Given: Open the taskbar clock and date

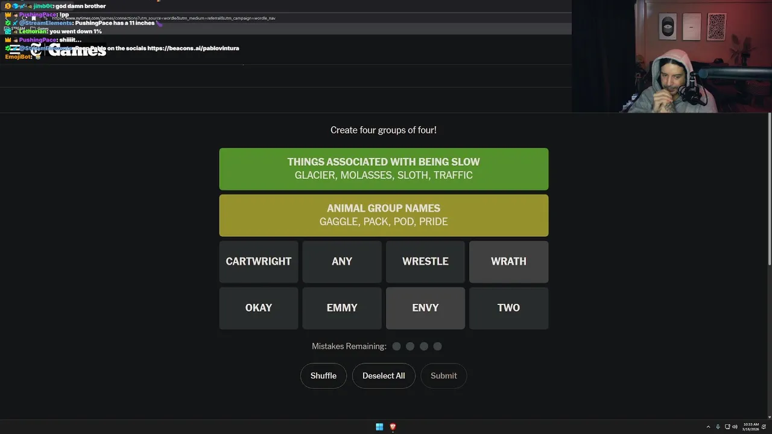Looking at the screenshot, I should (751, 427).
